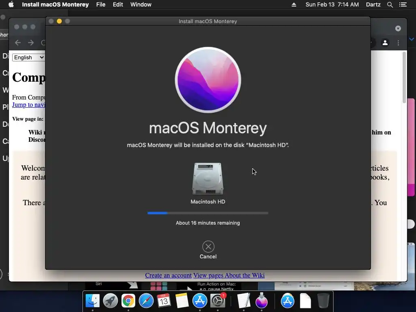Click the 'Macintosh HD' disk label
The width and height of the screenshot is (416, 312).
coord(208,201)
